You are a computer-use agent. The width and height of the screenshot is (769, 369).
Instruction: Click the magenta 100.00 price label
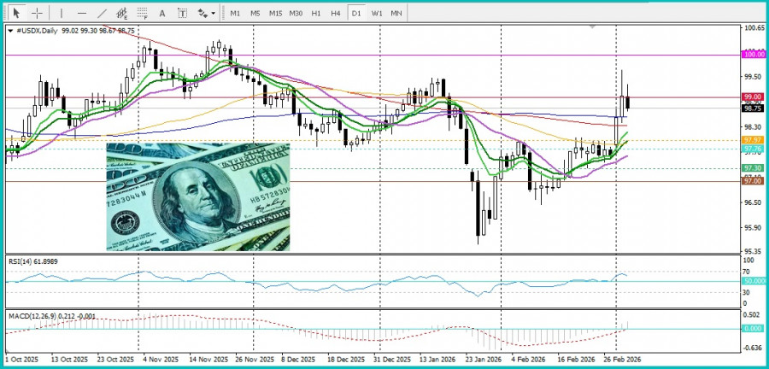[754, 55]
